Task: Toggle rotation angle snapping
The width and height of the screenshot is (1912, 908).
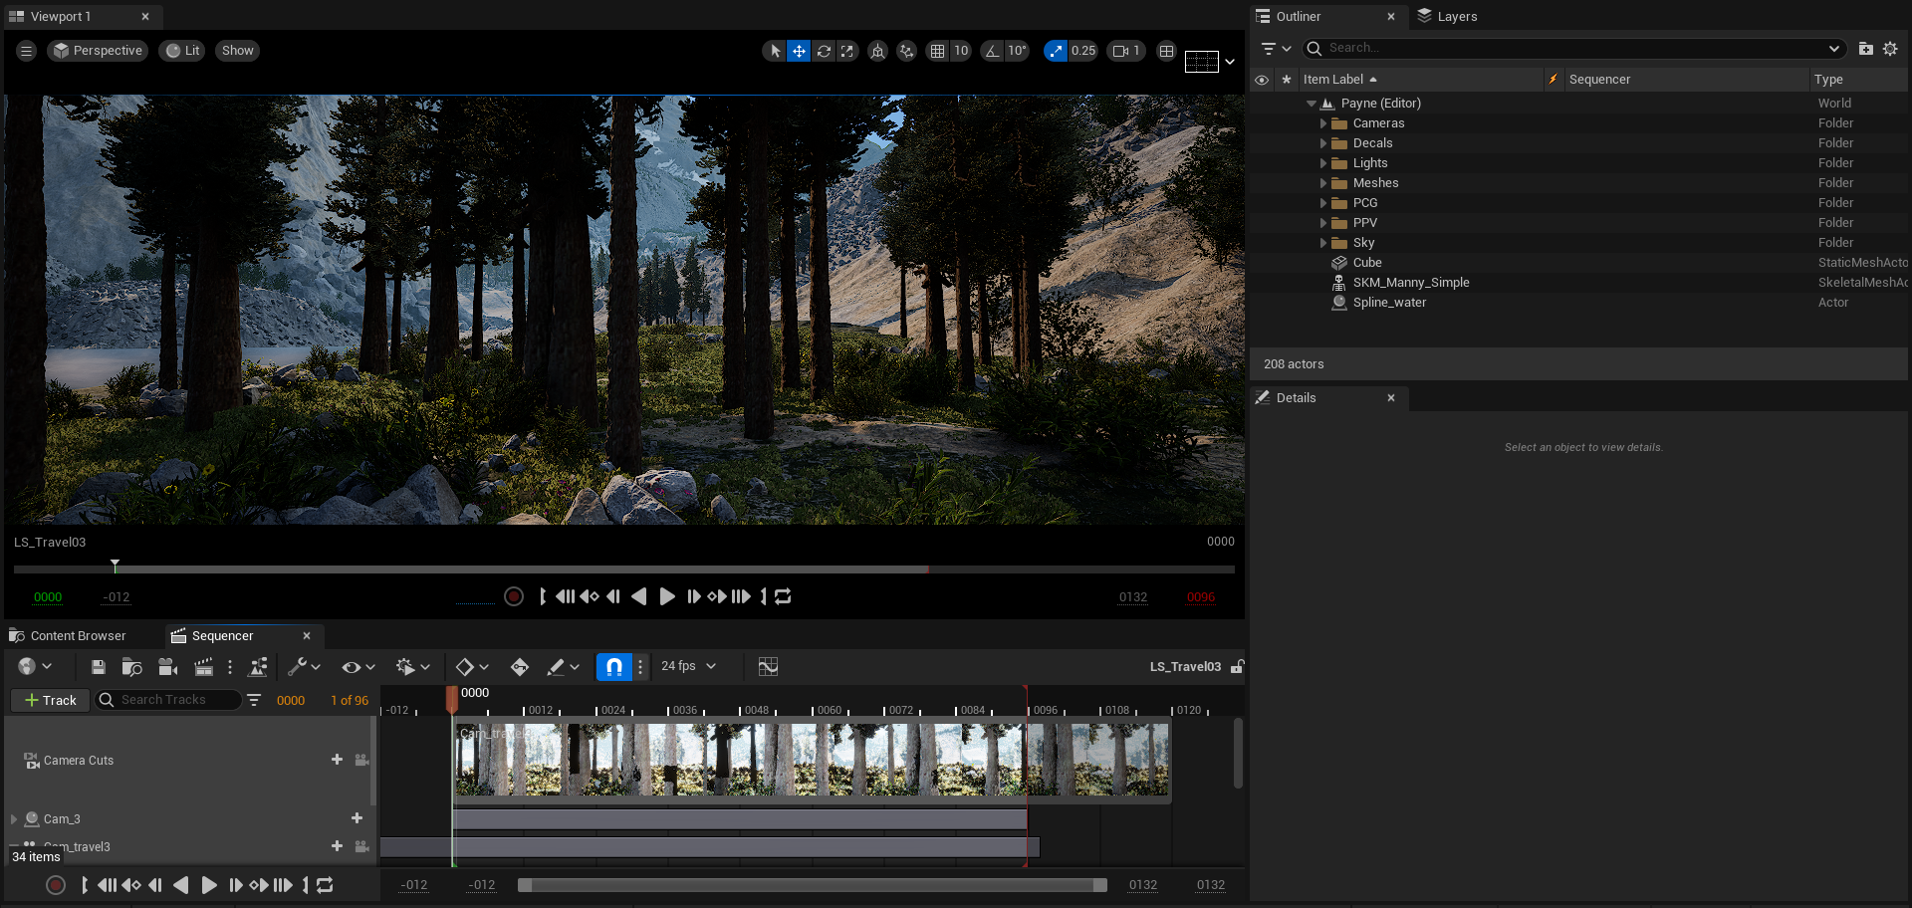Action: tap(993, 51)
